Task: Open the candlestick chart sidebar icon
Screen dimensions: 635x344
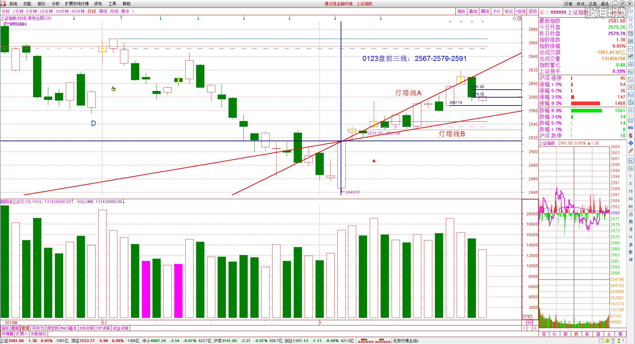Action: pyautogui.click(x=631, y=57)
